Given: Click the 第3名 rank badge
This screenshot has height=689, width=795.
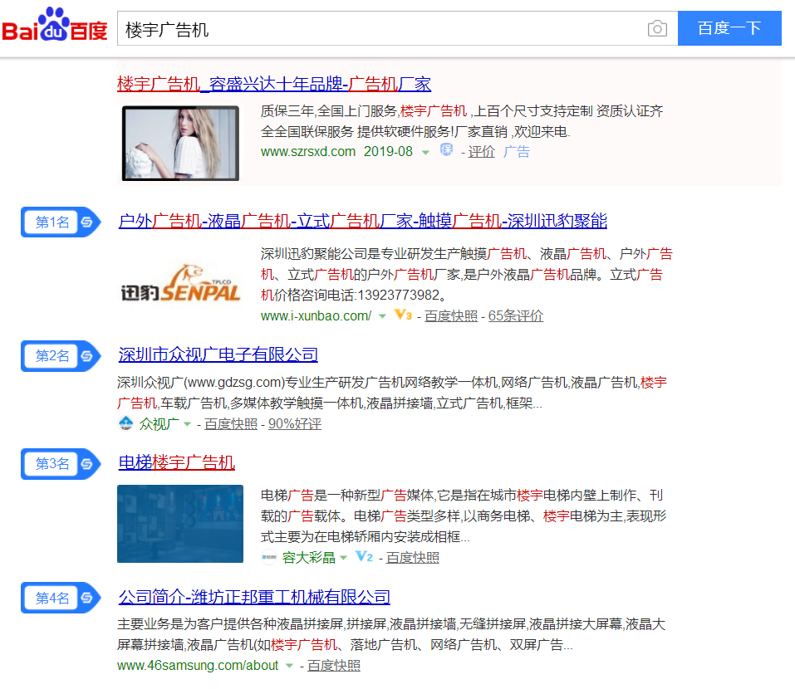Looking at the screenshot, I should (x=61, y=463).
